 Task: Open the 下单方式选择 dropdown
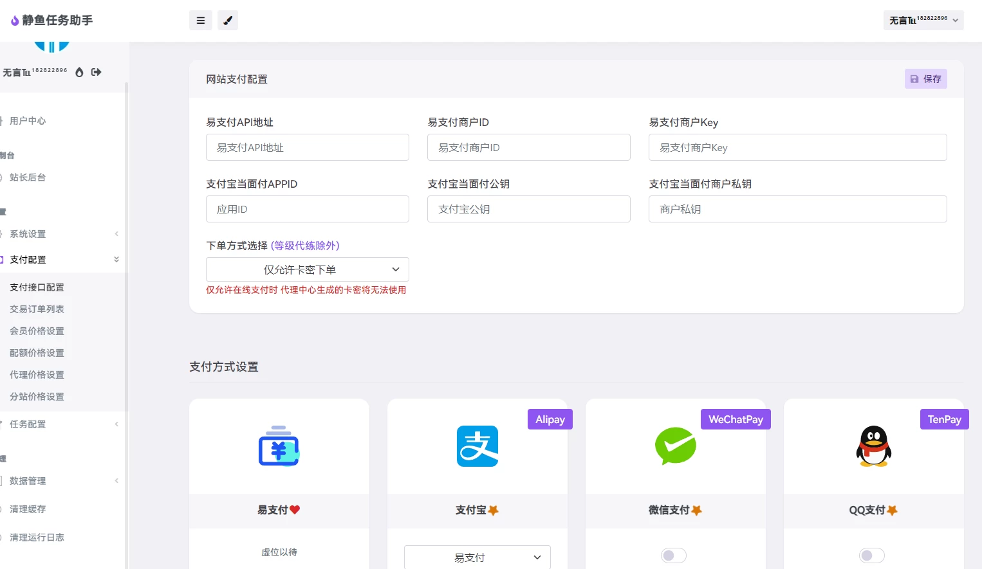(x=308, y=269)
